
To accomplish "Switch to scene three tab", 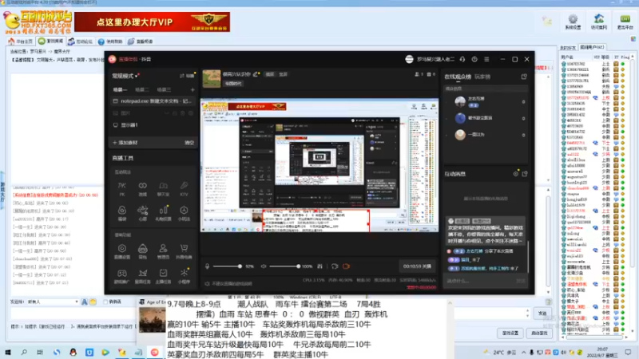I will click(x=164, y=89).
